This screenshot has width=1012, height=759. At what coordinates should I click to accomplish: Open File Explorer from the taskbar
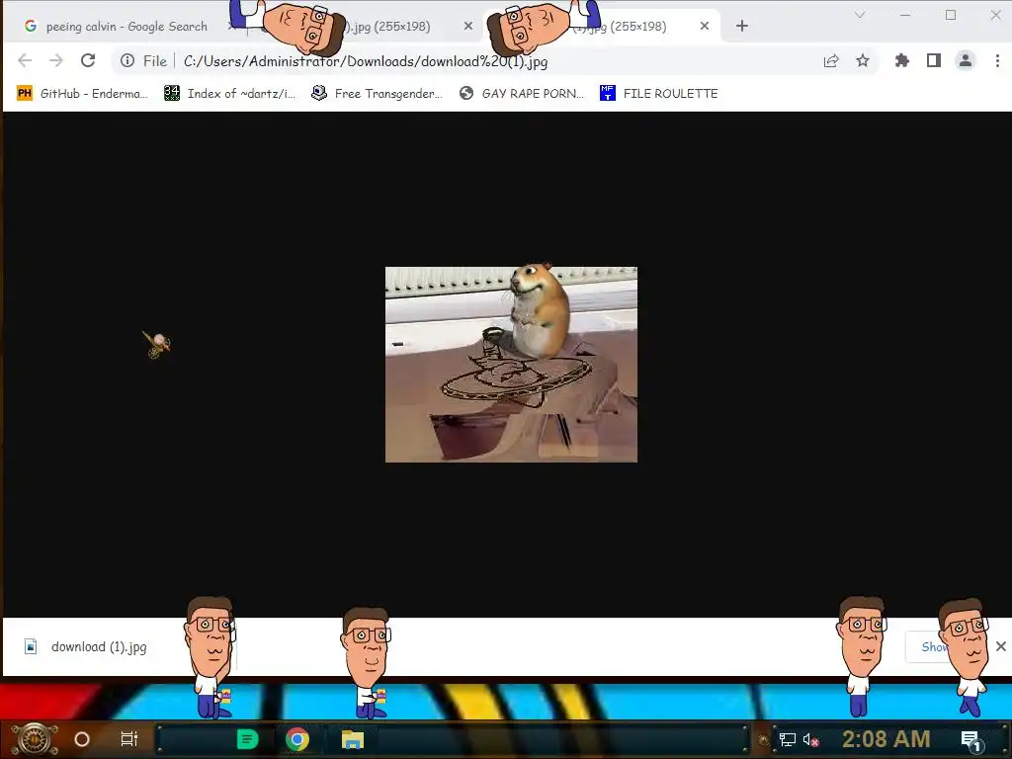[x=353, y=739]
